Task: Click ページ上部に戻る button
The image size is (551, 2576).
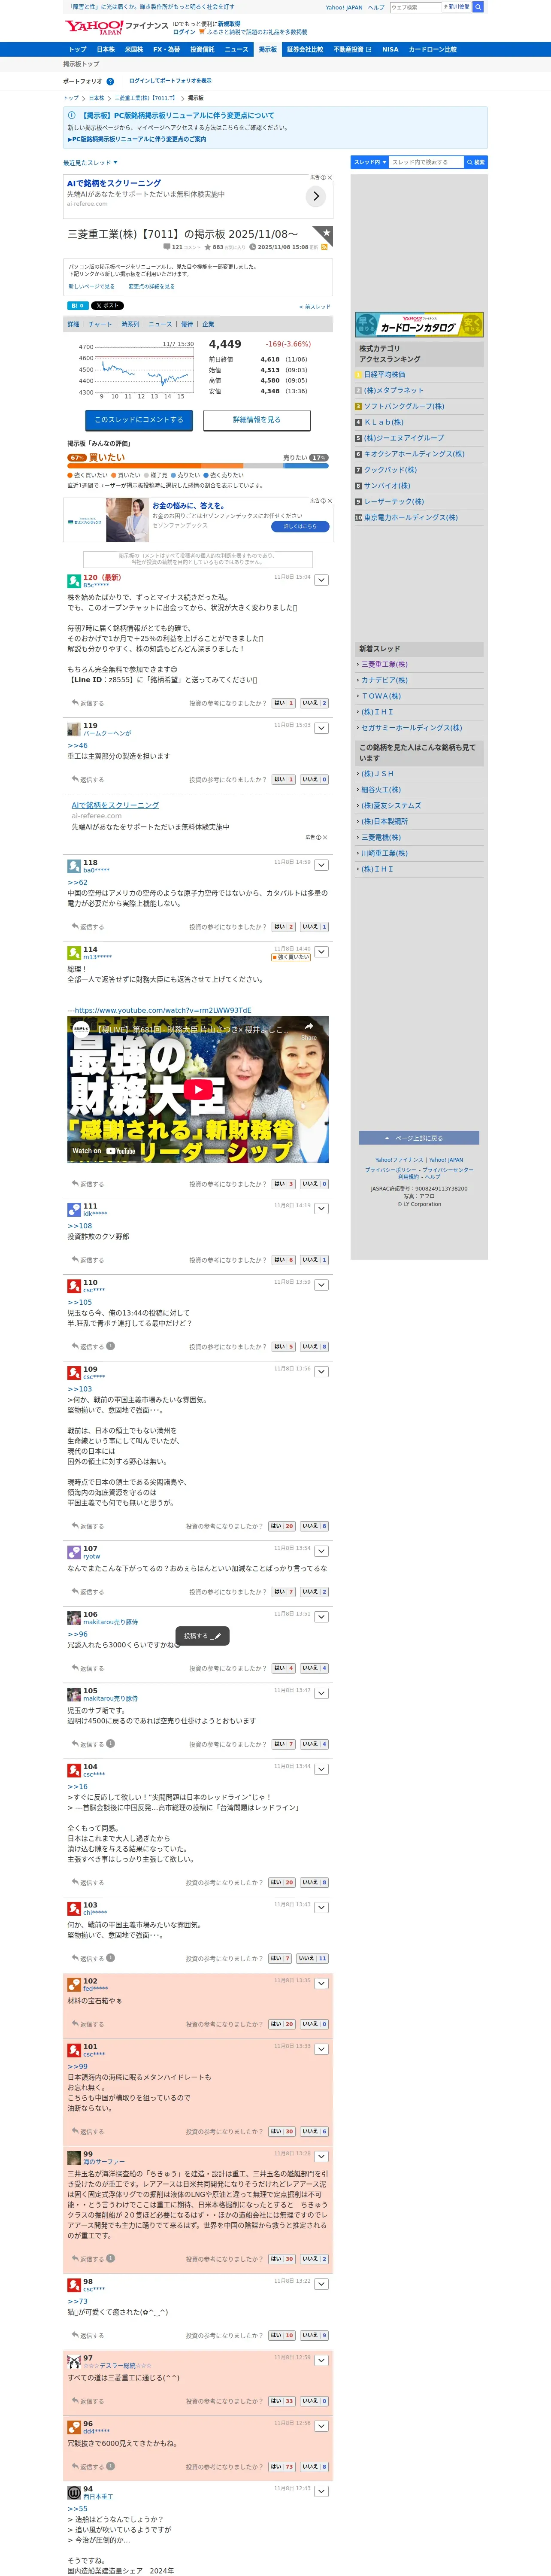Action: click(x=419, y=1138)
